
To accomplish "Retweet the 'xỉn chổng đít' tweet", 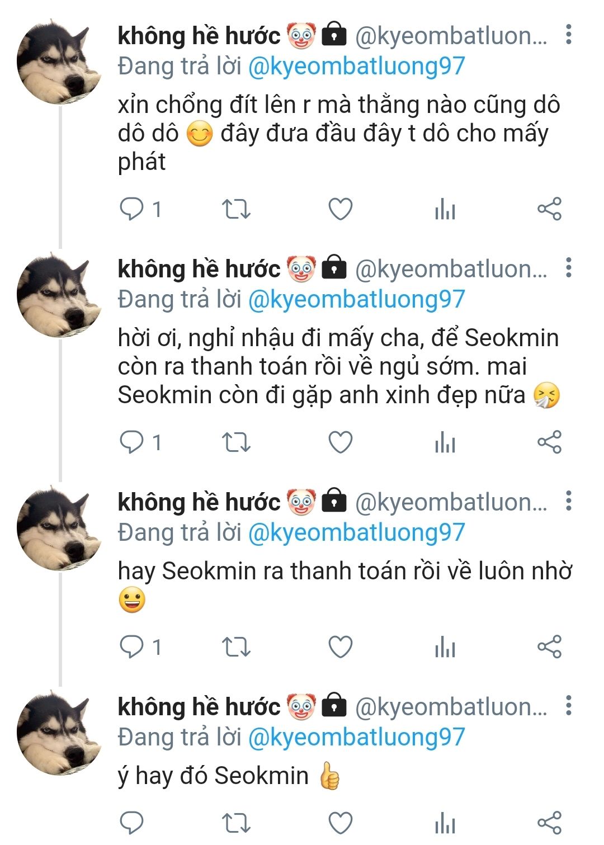I will [x=236, y=210].
